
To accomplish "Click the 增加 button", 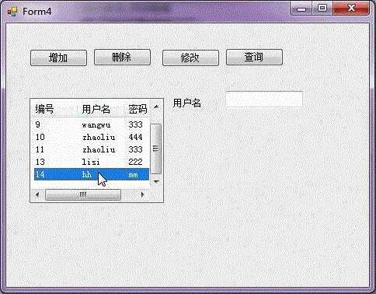I will (58, 58).
